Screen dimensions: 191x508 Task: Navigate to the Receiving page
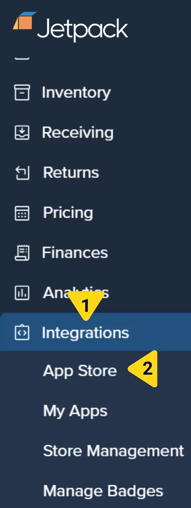tap(78, 133)
